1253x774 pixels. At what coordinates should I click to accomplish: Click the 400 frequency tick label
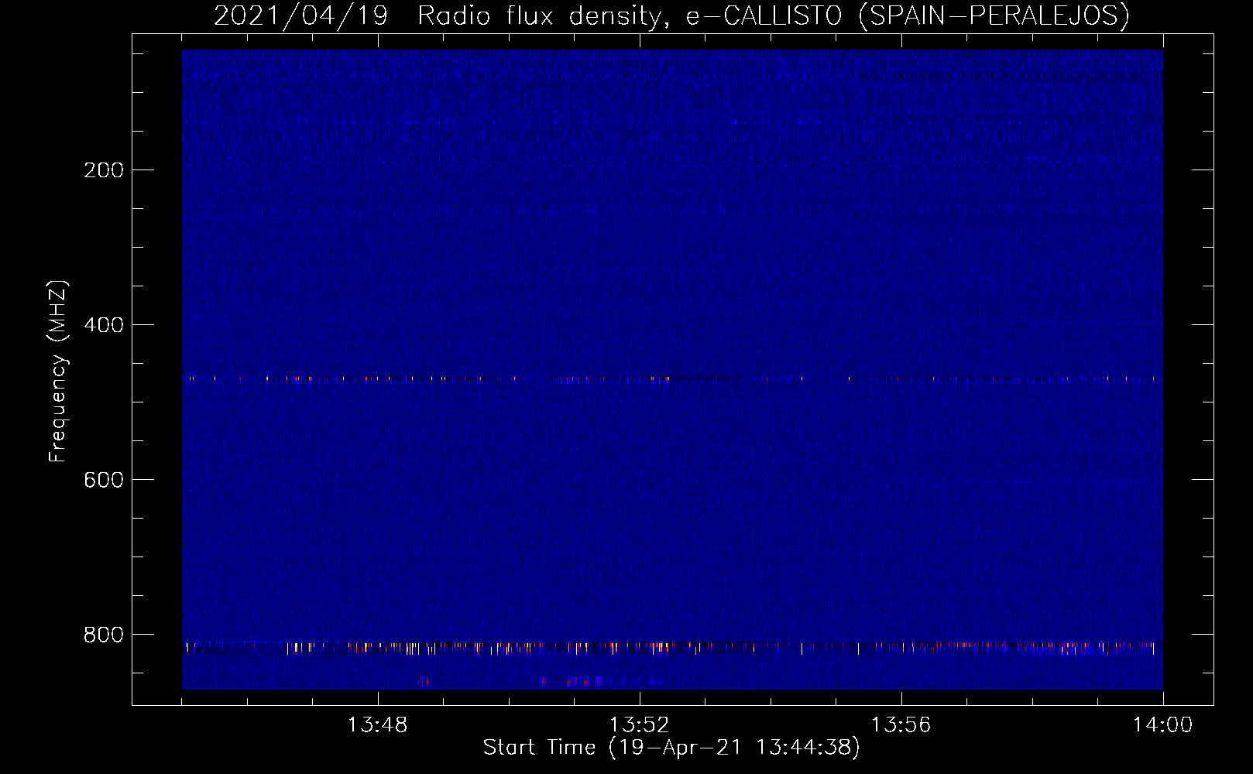click(x=104, y=325)
